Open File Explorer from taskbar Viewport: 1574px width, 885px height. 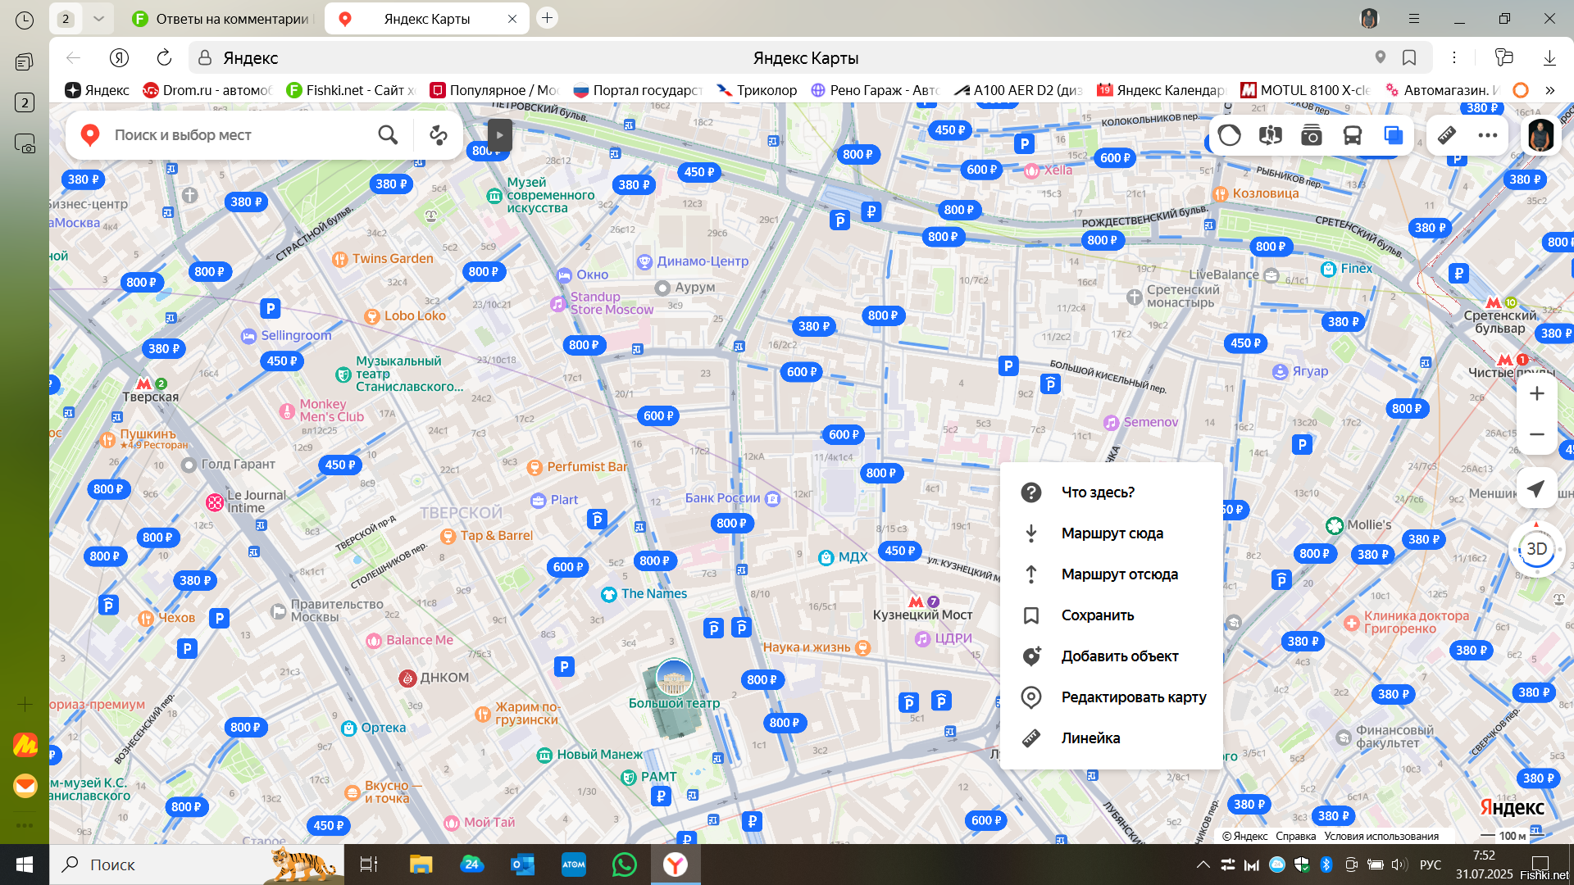(421, 865)
